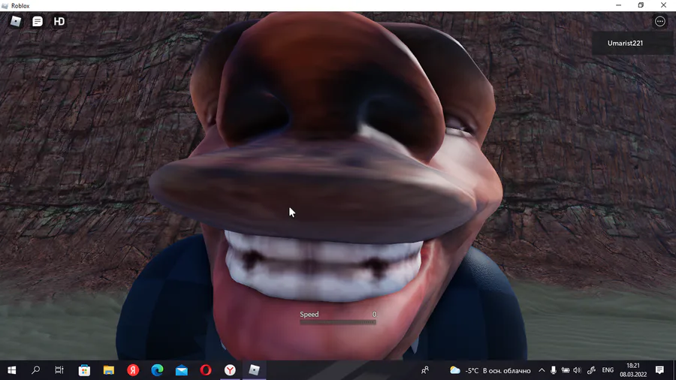Expand hidden system tray icons
Screen dimensions: 676x380
[x=542, y=370]
